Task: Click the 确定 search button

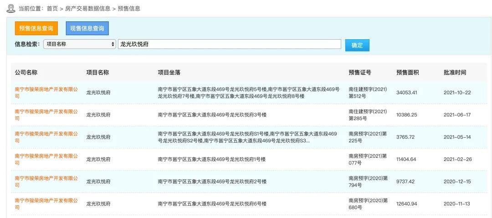Action: (x=357, y=45)
